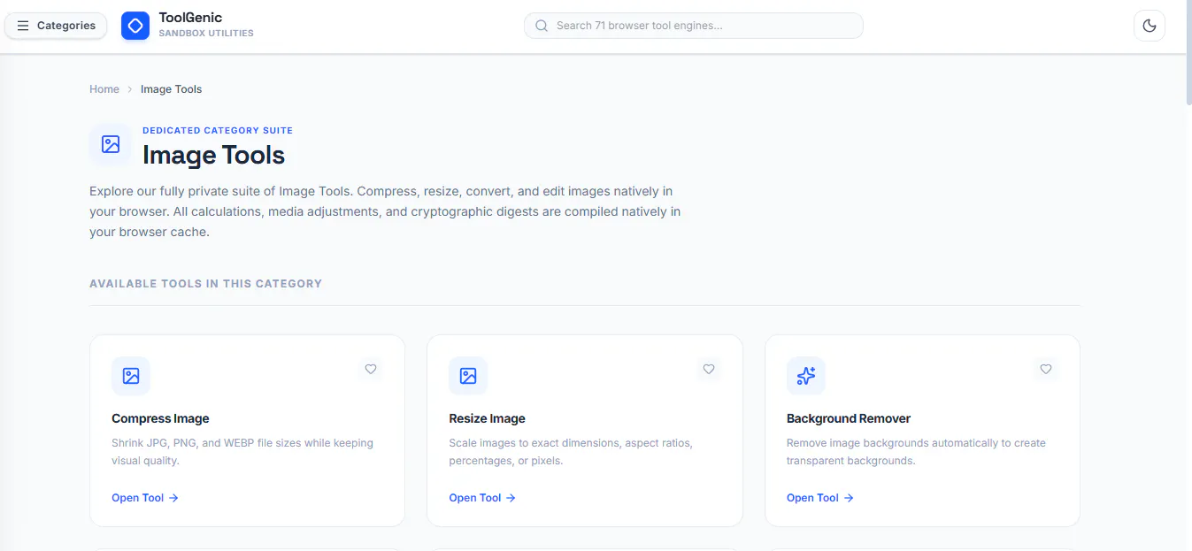Click Open Tool under Compress Image

click(145, 498)
